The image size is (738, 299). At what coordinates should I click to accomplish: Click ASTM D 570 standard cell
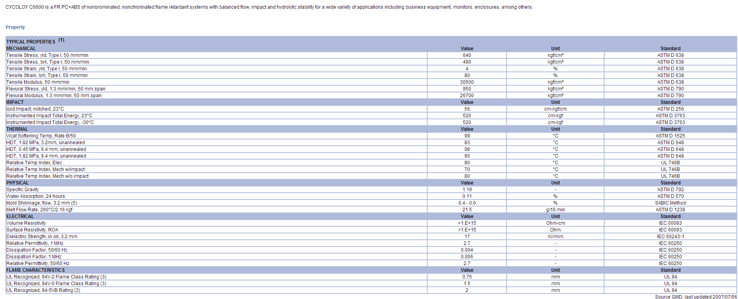coord(670,196)
